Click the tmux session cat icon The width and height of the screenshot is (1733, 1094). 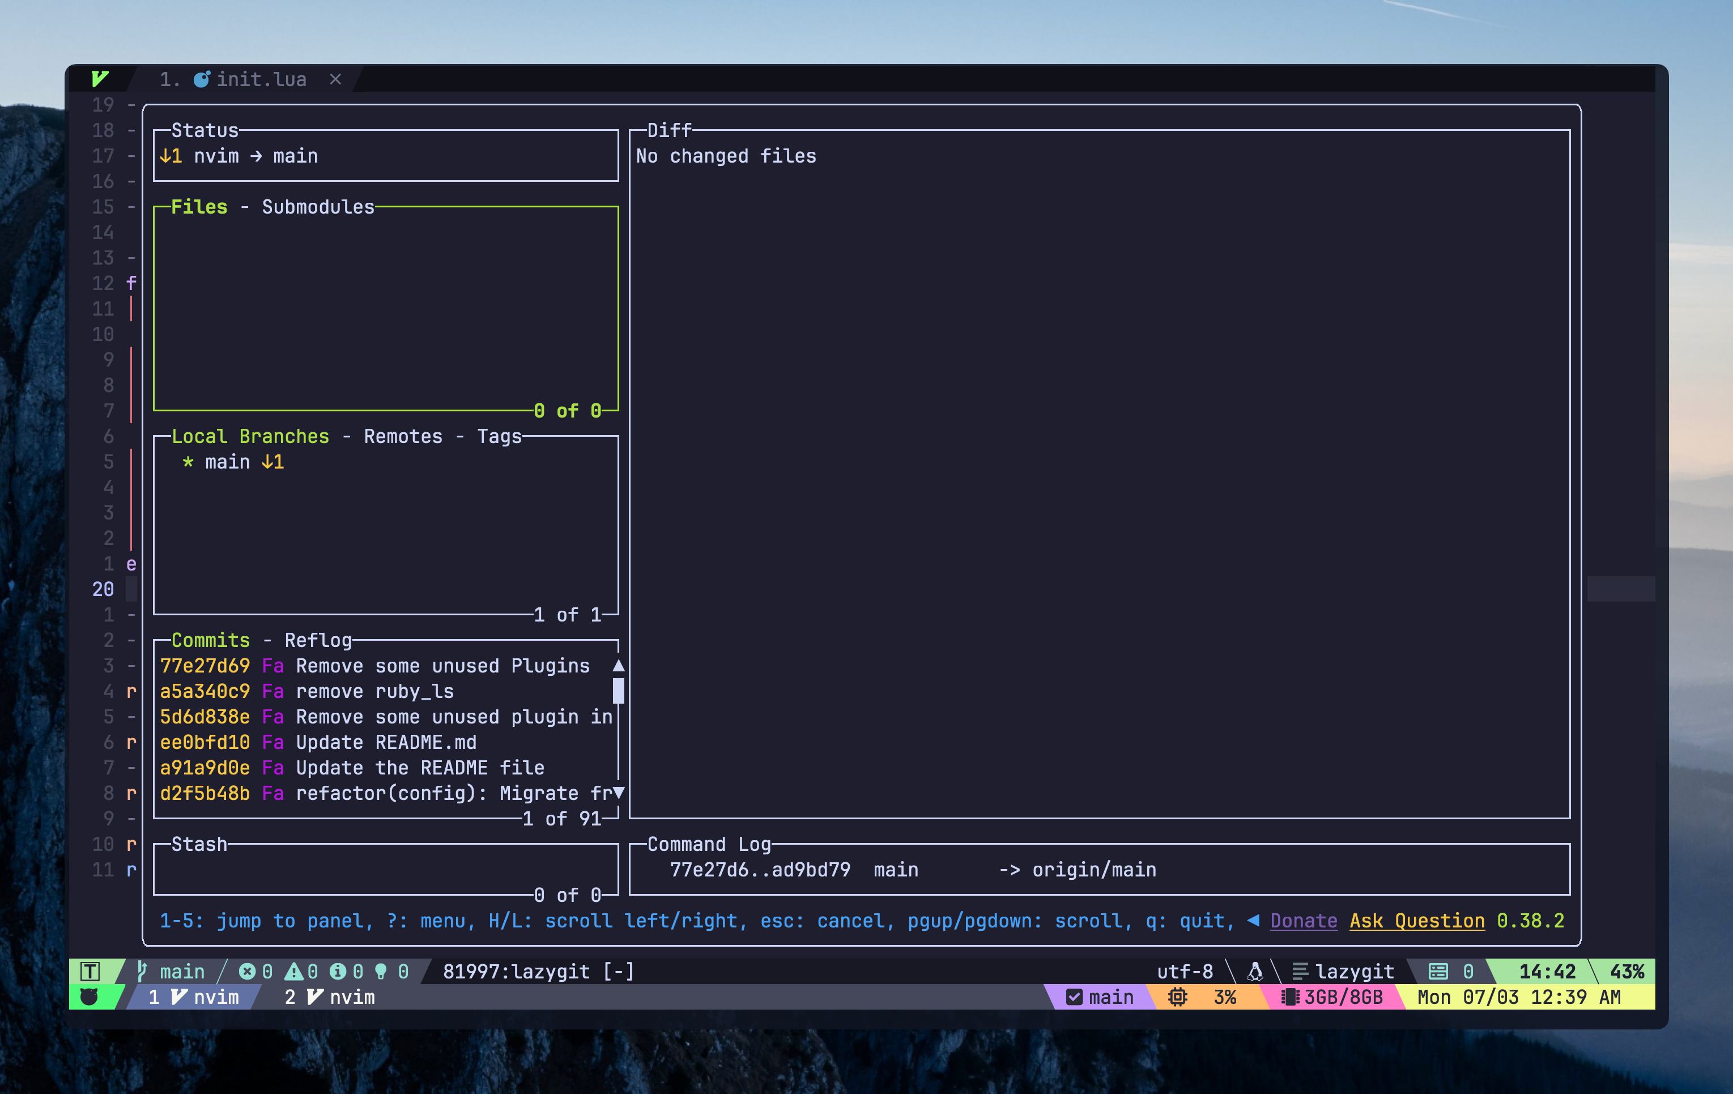tap(90, 997)
